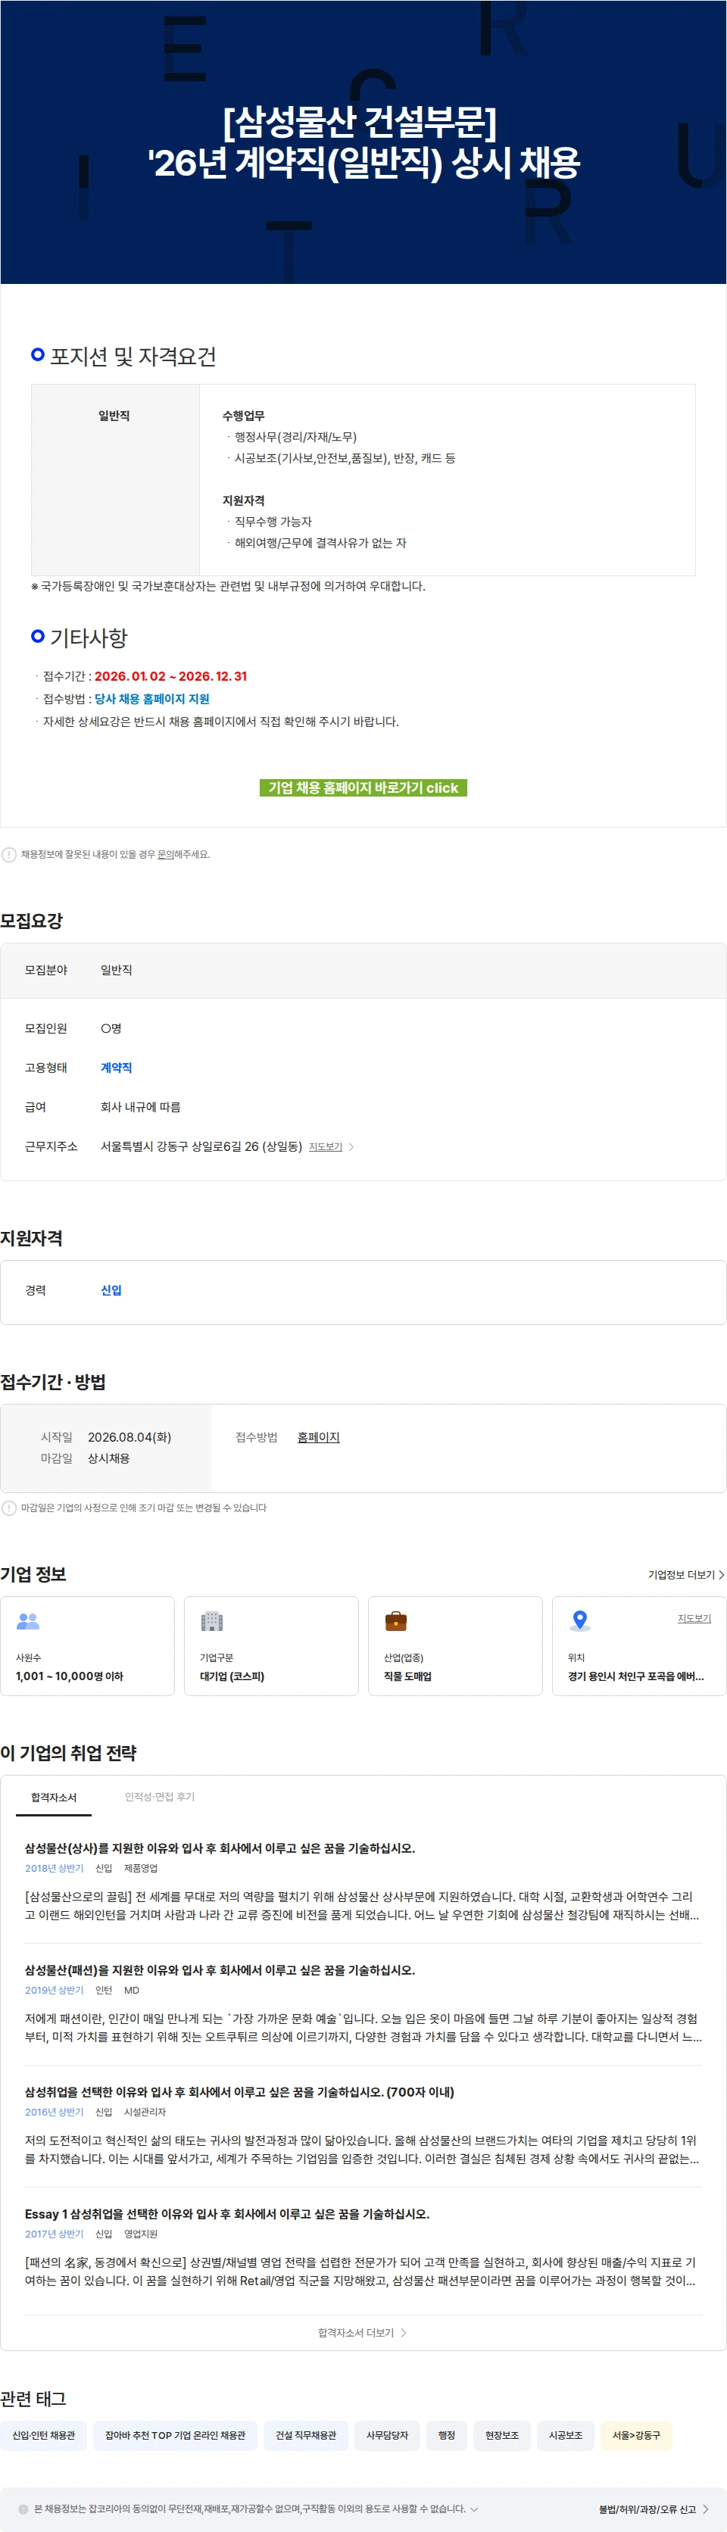Screen dimensions: 727x2532
Task: Click the 2016년 상반기 label
Action: (54, 2111)
